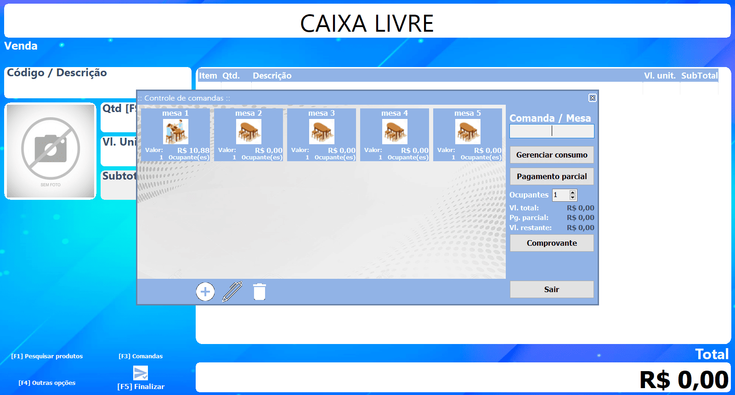Select the mesa 2 table icon
Image resolution: width=735 pixels, height=395 pixels.
coord(249,132)
